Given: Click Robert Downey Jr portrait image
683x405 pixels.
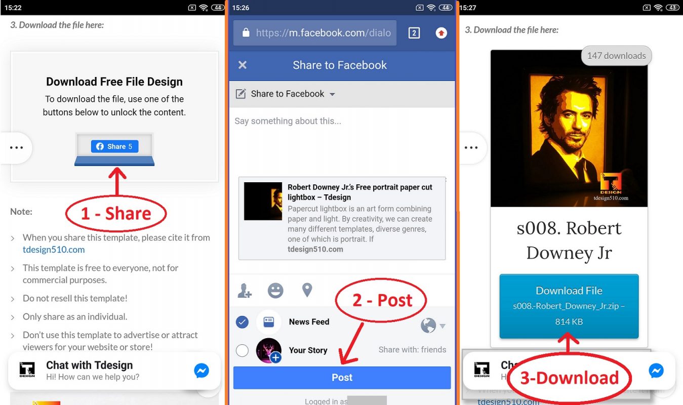Looking at the screenshot, I should point(569,128).
